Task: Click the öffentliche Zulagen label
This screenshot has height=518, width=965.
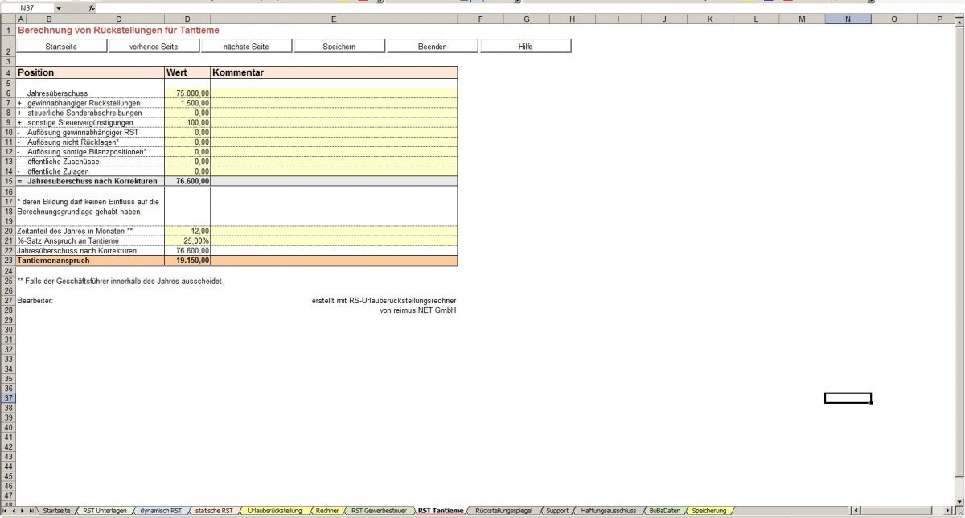Action: pyautogui.click(x=60, y=171)
